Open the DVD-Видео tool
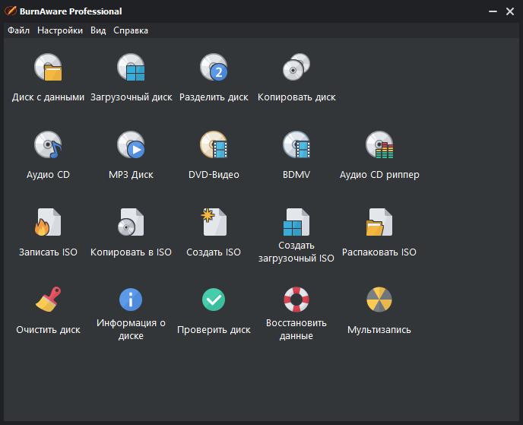The height and width of the screenshot is (425, 523). tap(214, 145)
